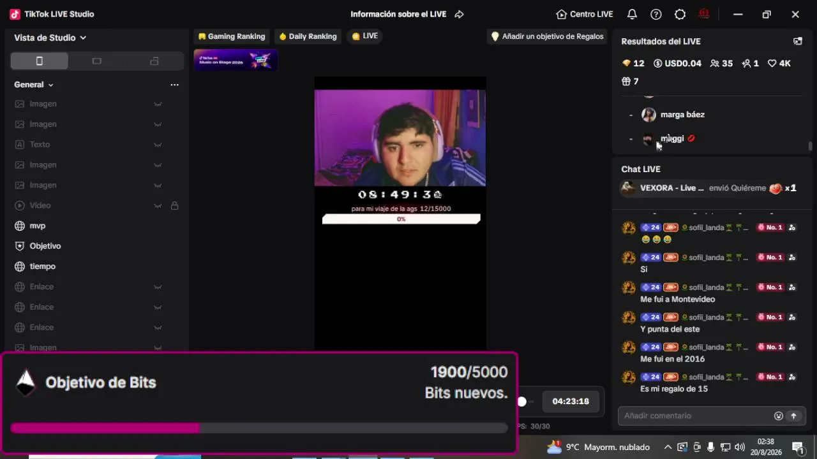Click the diamonds count 12
This screenshot has height=459, width=817.
[633, 63]
